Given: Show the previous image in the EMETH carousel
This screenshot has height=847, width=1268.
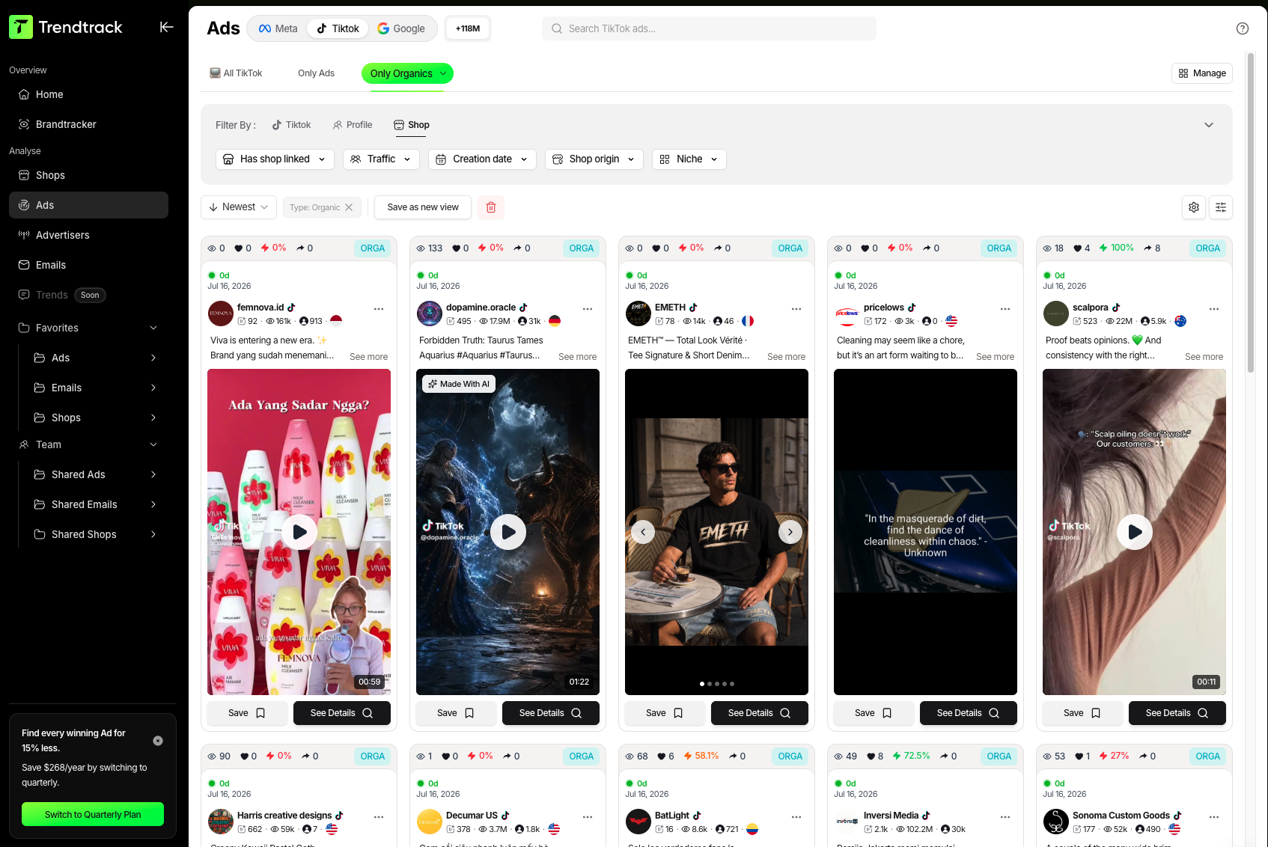Looking at the screenshot, I should pyautogui.click(x=643, y=532).
